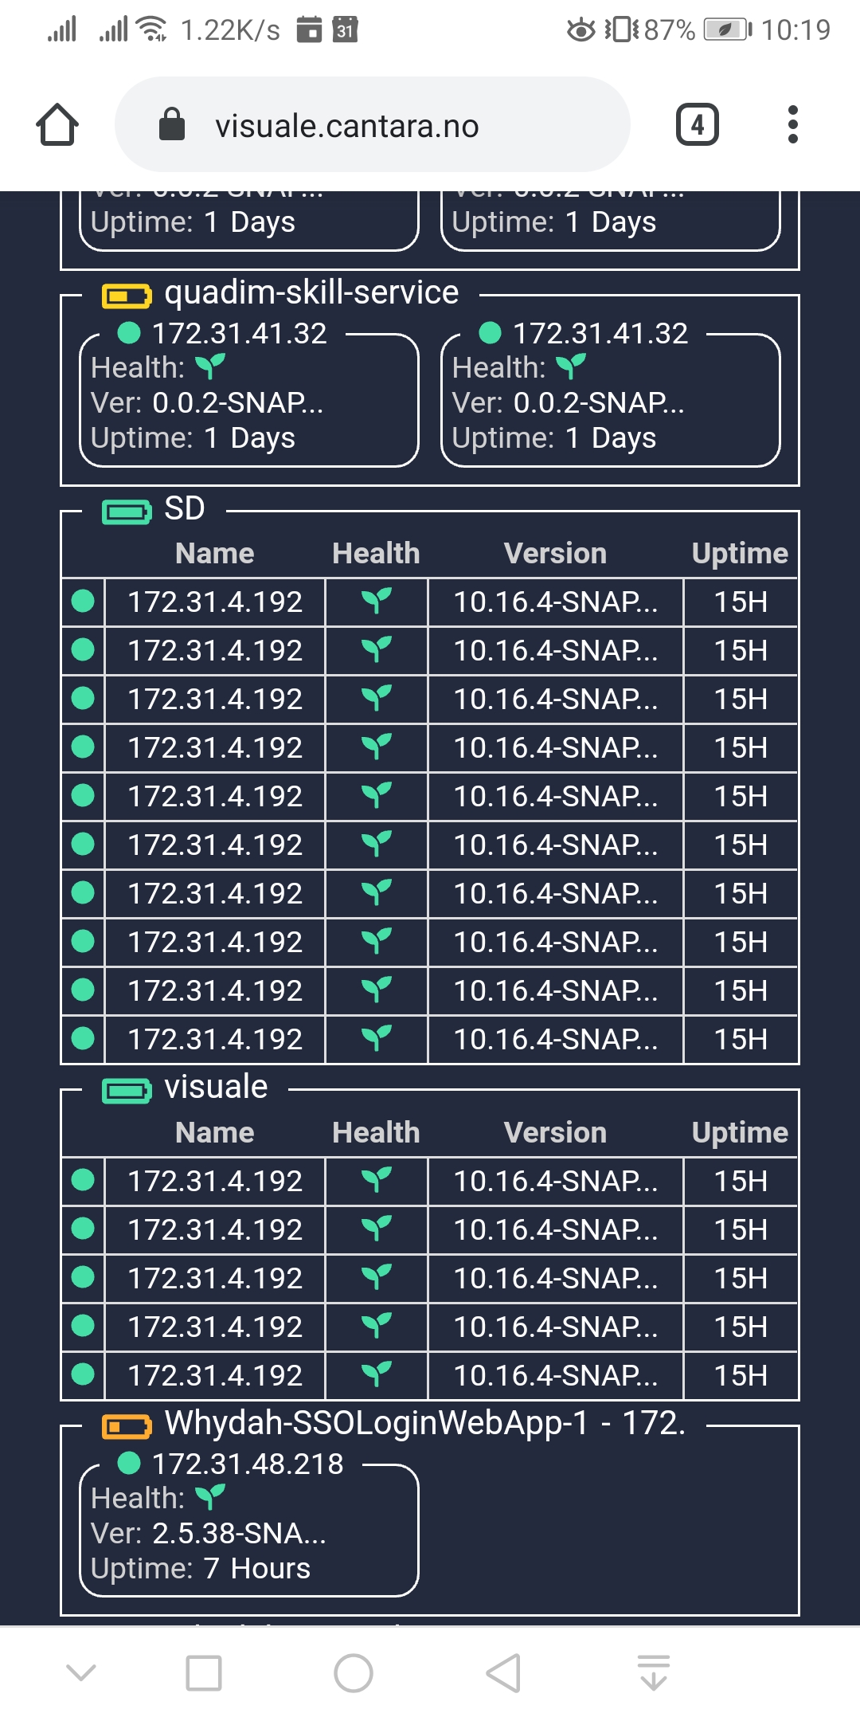The width and height of the screenshot is (860, 1721).
Task: Click the orange battery icon for Whydah-SSOLoginWebApp-1
Action: (127, 1426)
